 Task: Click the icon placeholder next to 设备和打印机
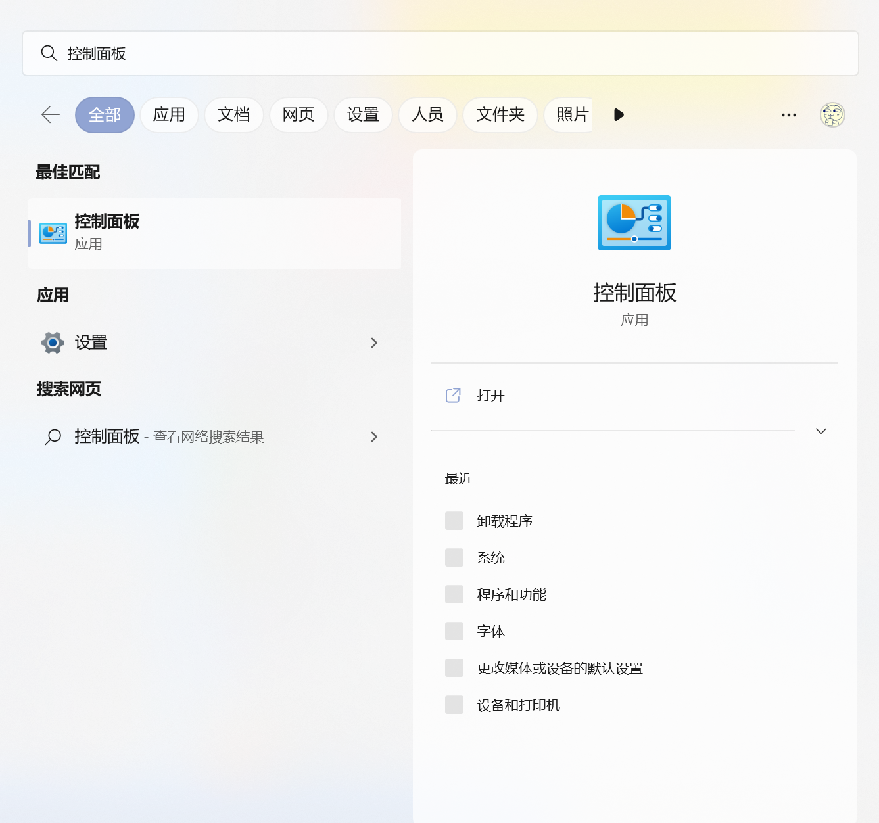[454, 705]
